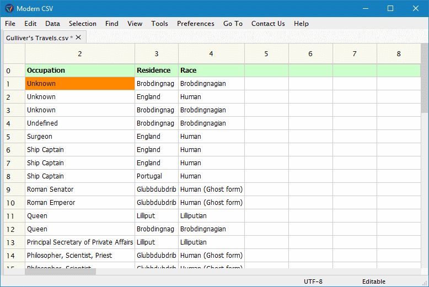Select column 2 header

tap(80, 53)
